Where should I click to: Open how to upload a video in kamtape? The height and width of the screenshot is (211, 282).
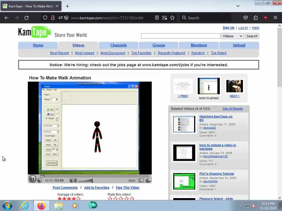click(x=218, y=147)
